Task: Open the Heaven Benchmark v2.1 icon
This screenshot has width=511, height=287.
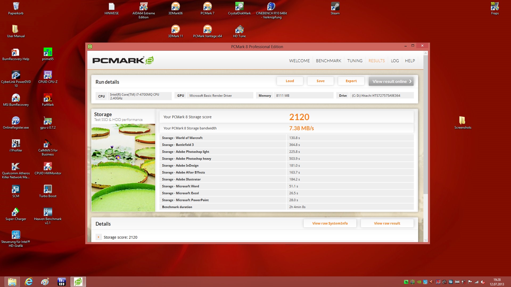Action: pos(48,212)
